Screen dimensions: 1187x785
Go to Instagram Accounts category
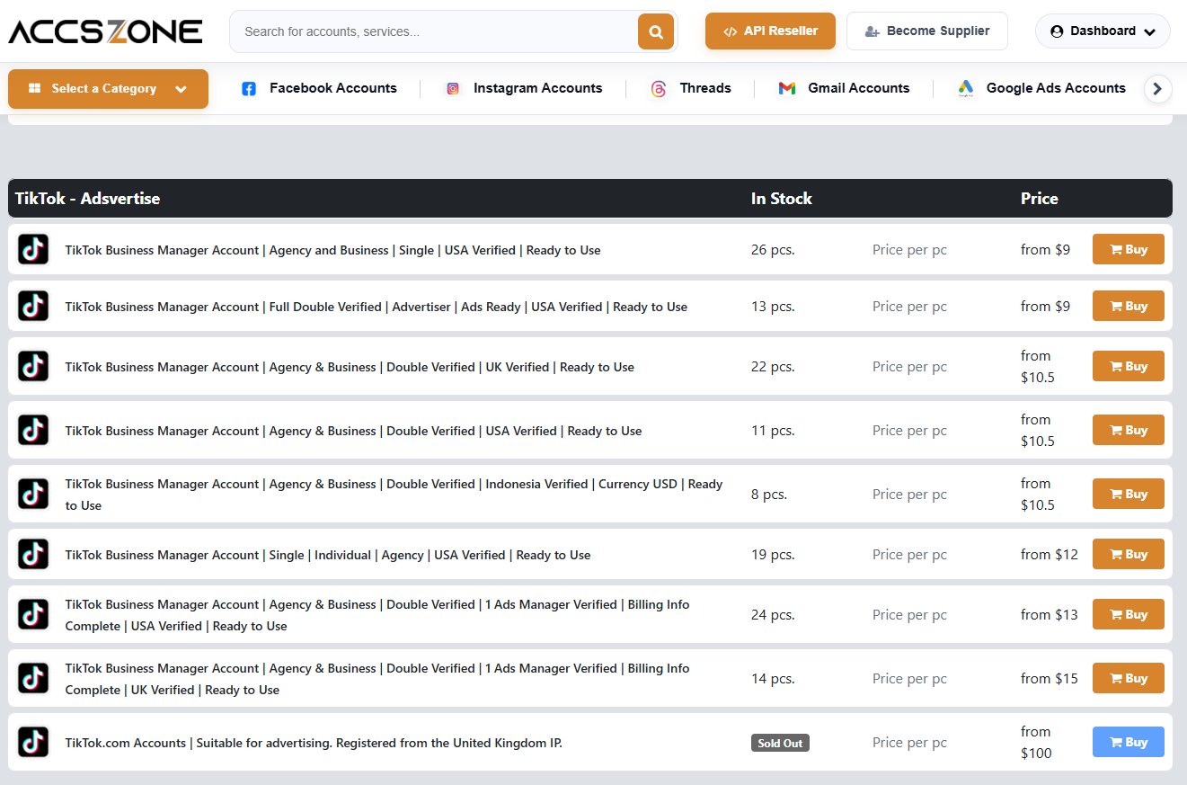click(537, 88)
